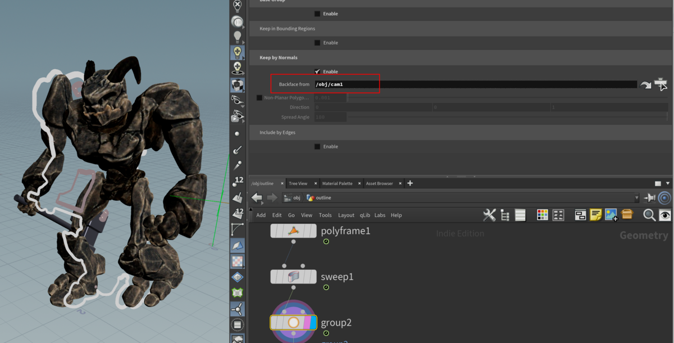
Task: Click the green cross-shaped display icon
Action: pos(238,293)
